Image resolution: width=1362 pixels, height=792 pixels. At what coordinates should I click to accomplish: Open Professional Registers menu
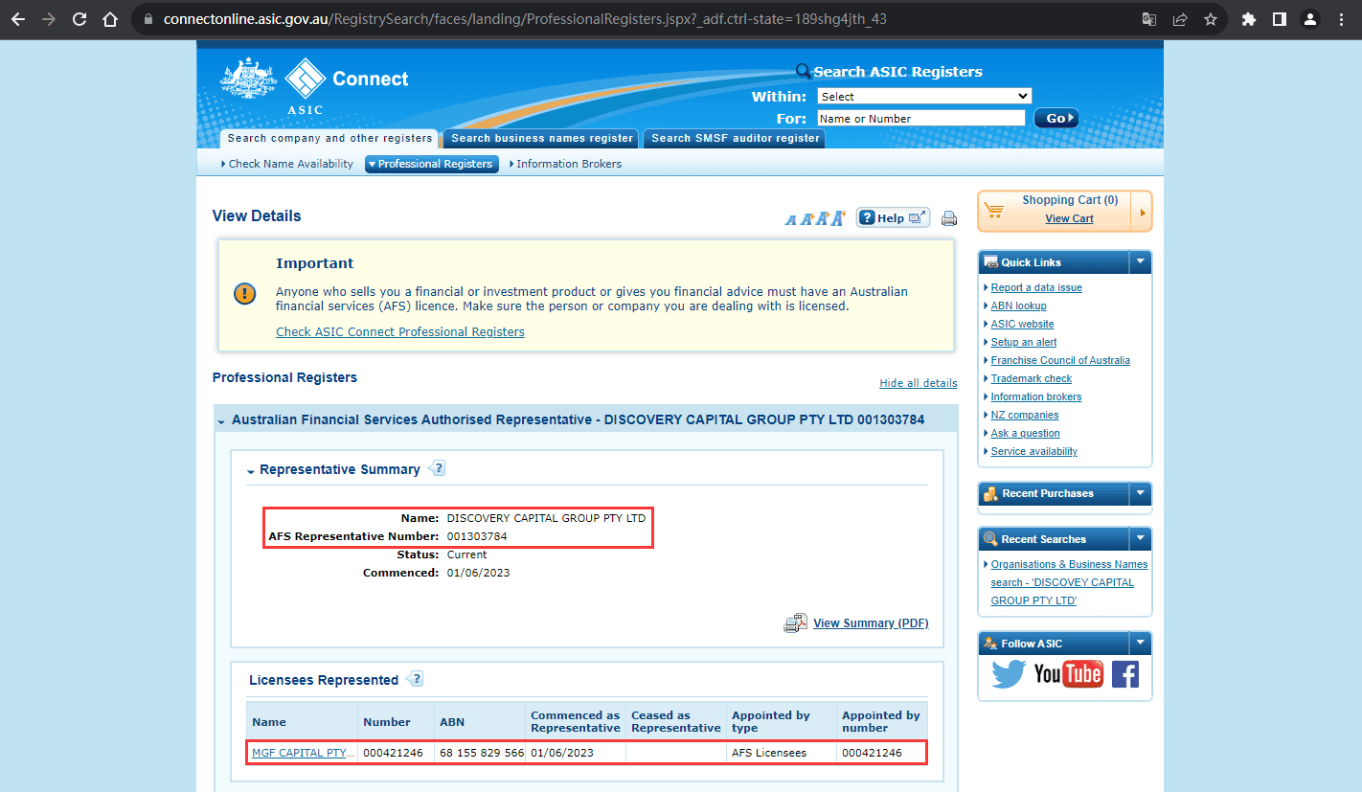coord(432,164)
